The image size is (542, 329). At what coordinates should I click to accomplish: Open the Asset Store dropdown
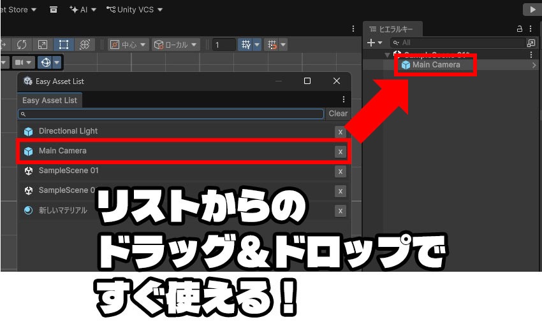click(18, 10)
